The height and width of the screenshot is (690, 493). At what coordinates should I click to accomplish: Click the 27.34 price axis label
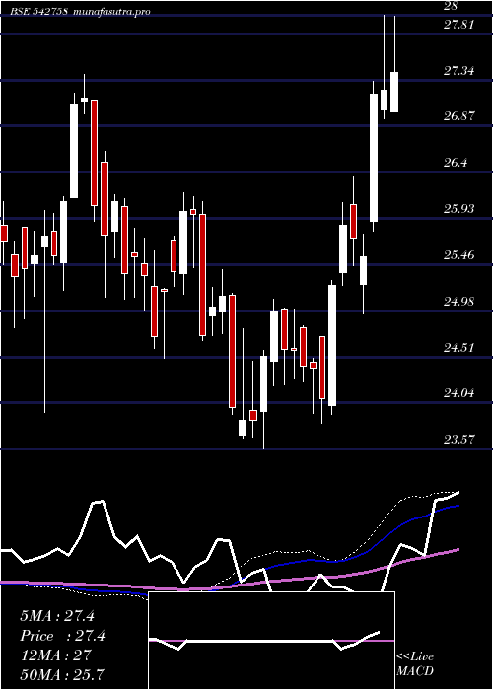(459, 70)
